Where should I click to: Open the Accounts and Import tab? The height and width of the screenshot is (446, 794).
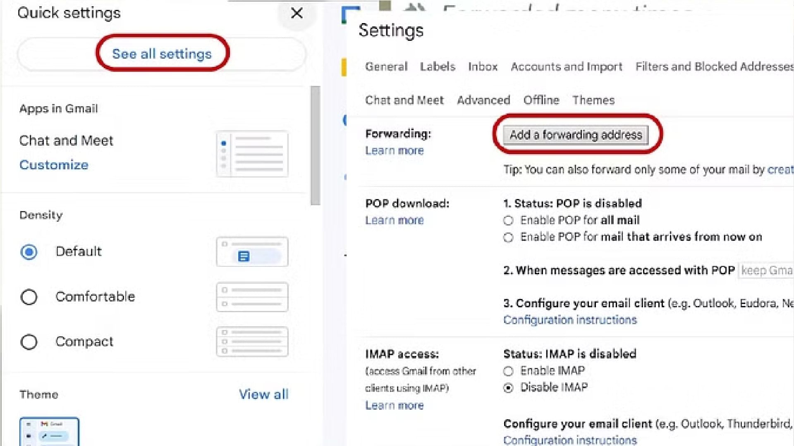pyautogui.click(x=566, y=66)
